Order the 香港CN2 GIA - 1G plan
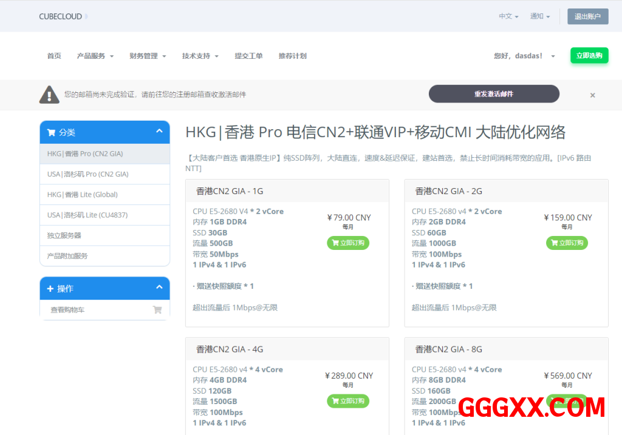This screenshot has height=435, width=622. (348, 243)
